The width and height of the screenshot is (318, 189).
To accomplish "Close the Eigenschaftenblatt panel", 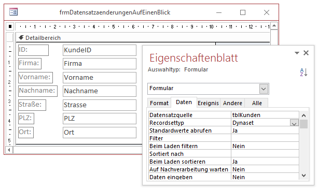I will tap(306, 53).
